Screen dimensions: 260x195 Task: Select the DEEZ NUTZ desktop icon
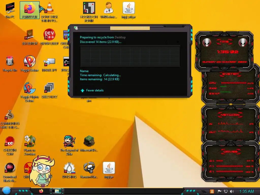point(49,90)
